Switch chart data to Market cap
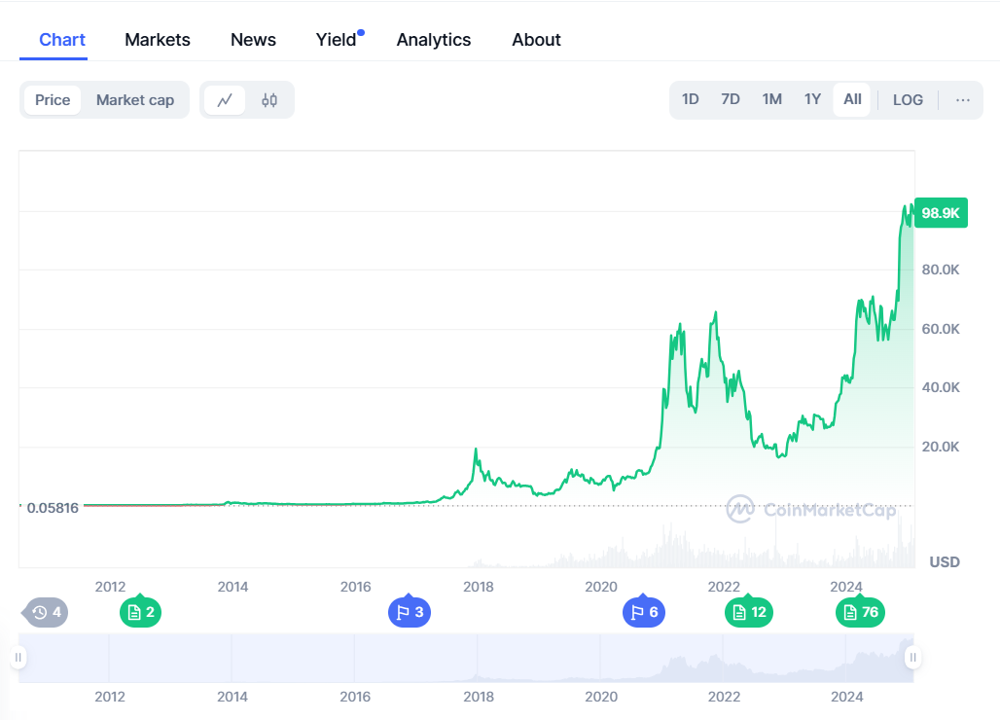This screenshot has height=720, width=1000. [135, 100]
